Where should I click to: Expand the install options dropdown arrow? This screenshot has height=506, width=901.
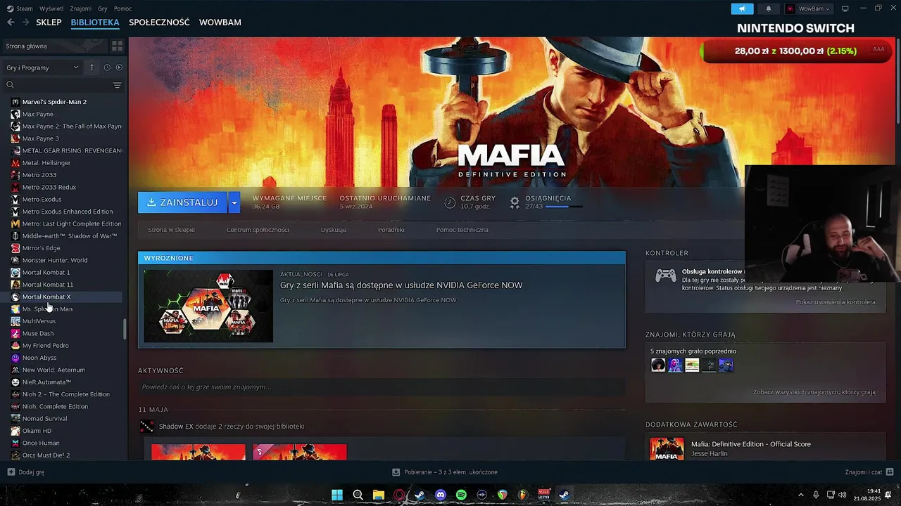(234, 202)
